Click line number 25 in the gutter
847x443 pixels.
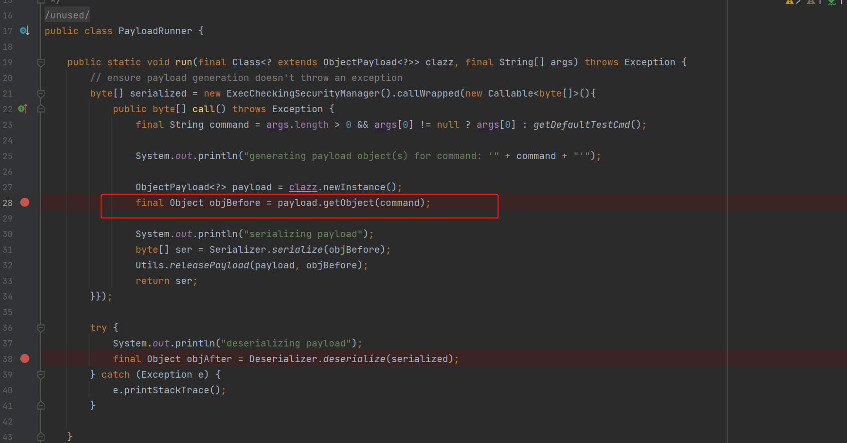[x=8, y=156]
